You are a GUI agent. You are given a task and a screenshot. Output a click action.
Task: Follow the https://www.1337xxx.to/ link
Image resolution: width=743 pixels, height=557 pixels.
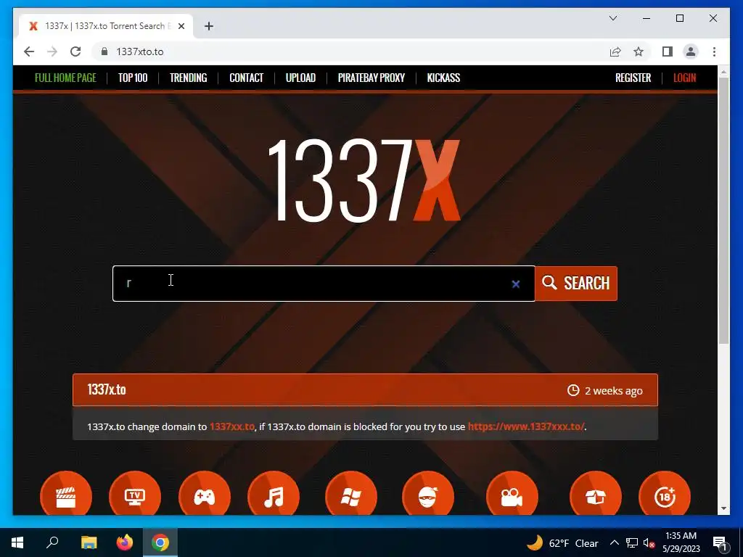coord(526,426)
